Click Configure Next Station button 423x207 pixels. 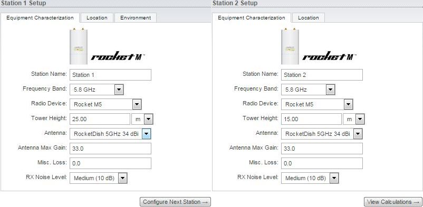[175, 202]
